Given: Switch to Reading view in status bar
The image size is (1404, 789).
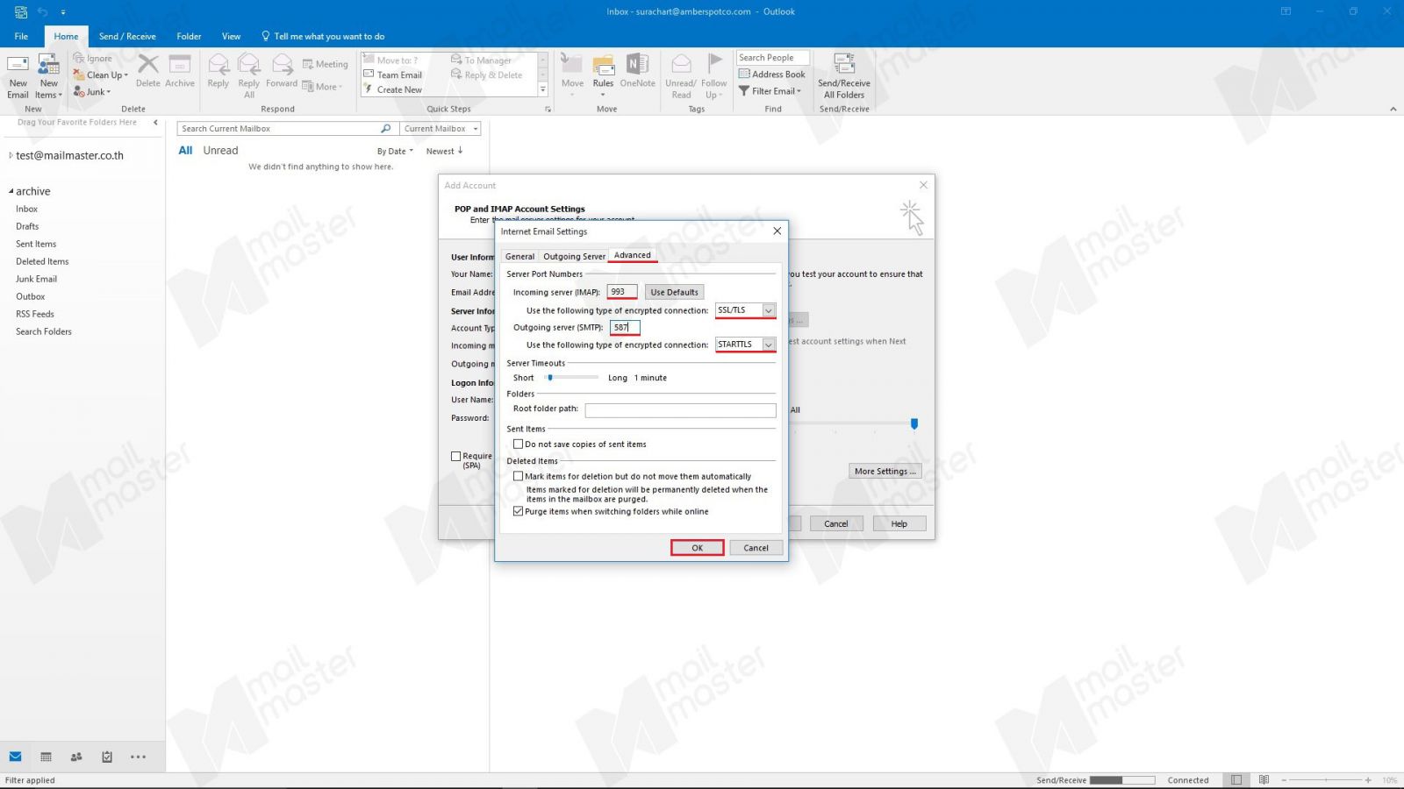Looking at the screenshot, I should pyautogui.click(x=1264, y=780).
